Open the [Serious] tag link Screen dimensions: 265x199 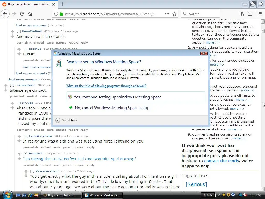click(x=196, y=184)
